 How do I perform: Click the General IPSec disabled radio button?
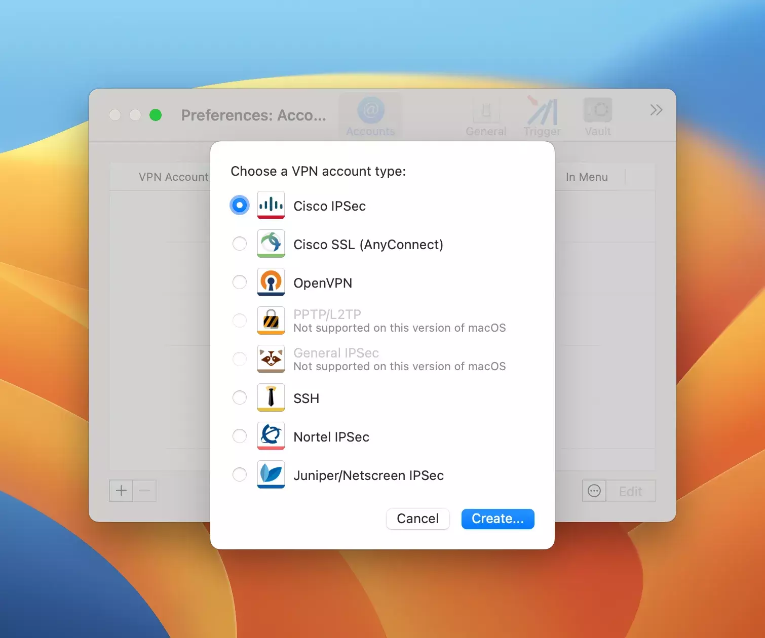240,360
